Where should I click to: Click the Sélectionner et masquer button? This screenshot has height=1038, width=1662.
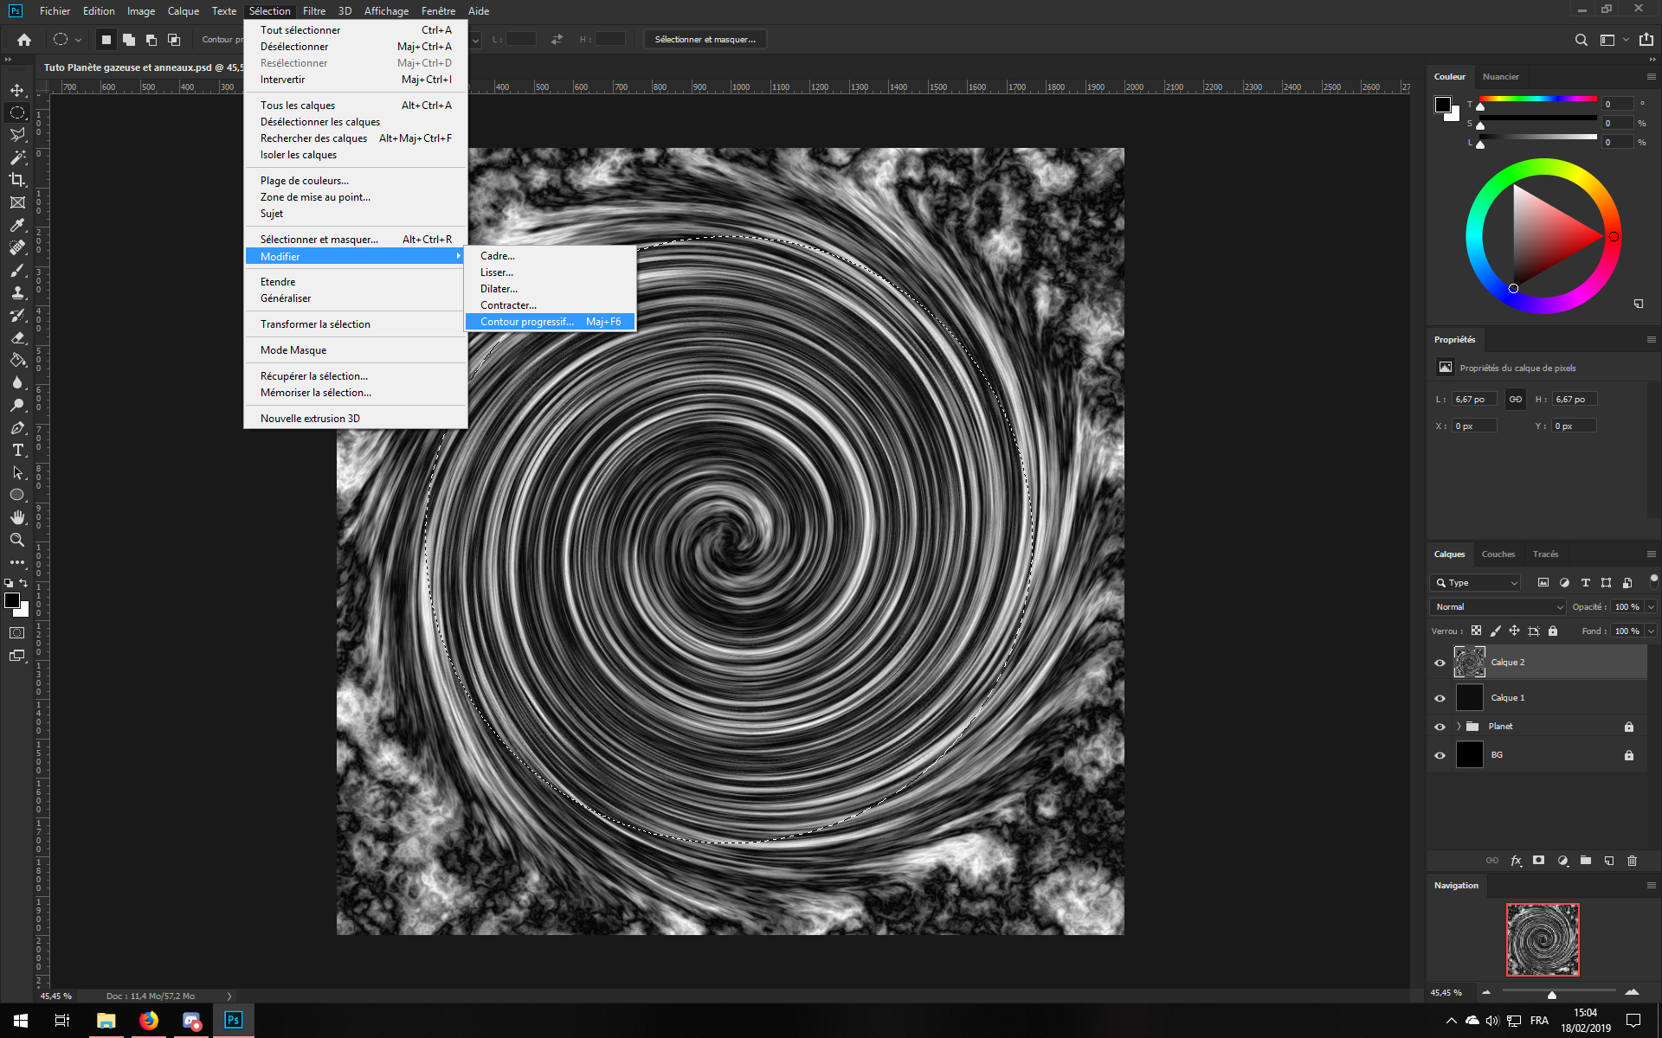pyautogui.click(x=705, y=40)
